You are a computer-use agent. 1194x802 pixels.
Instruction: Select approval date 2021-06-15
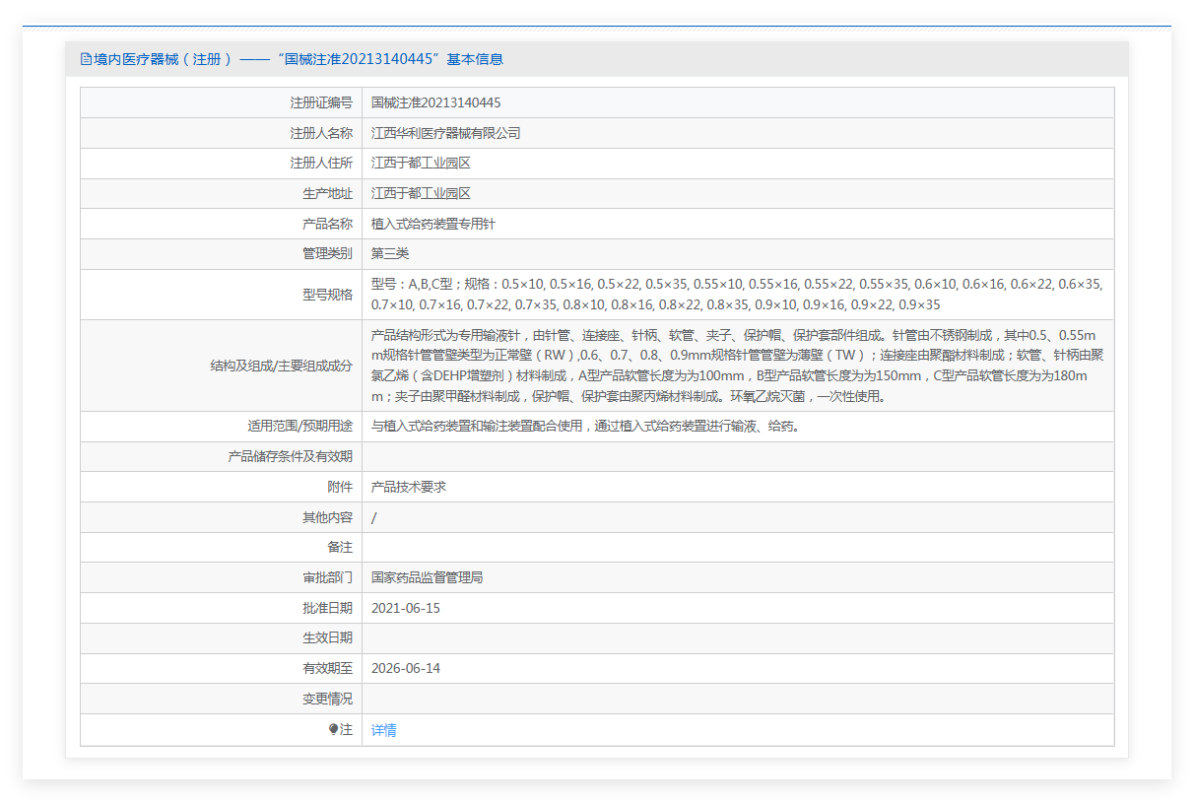[x=406, y=608]
